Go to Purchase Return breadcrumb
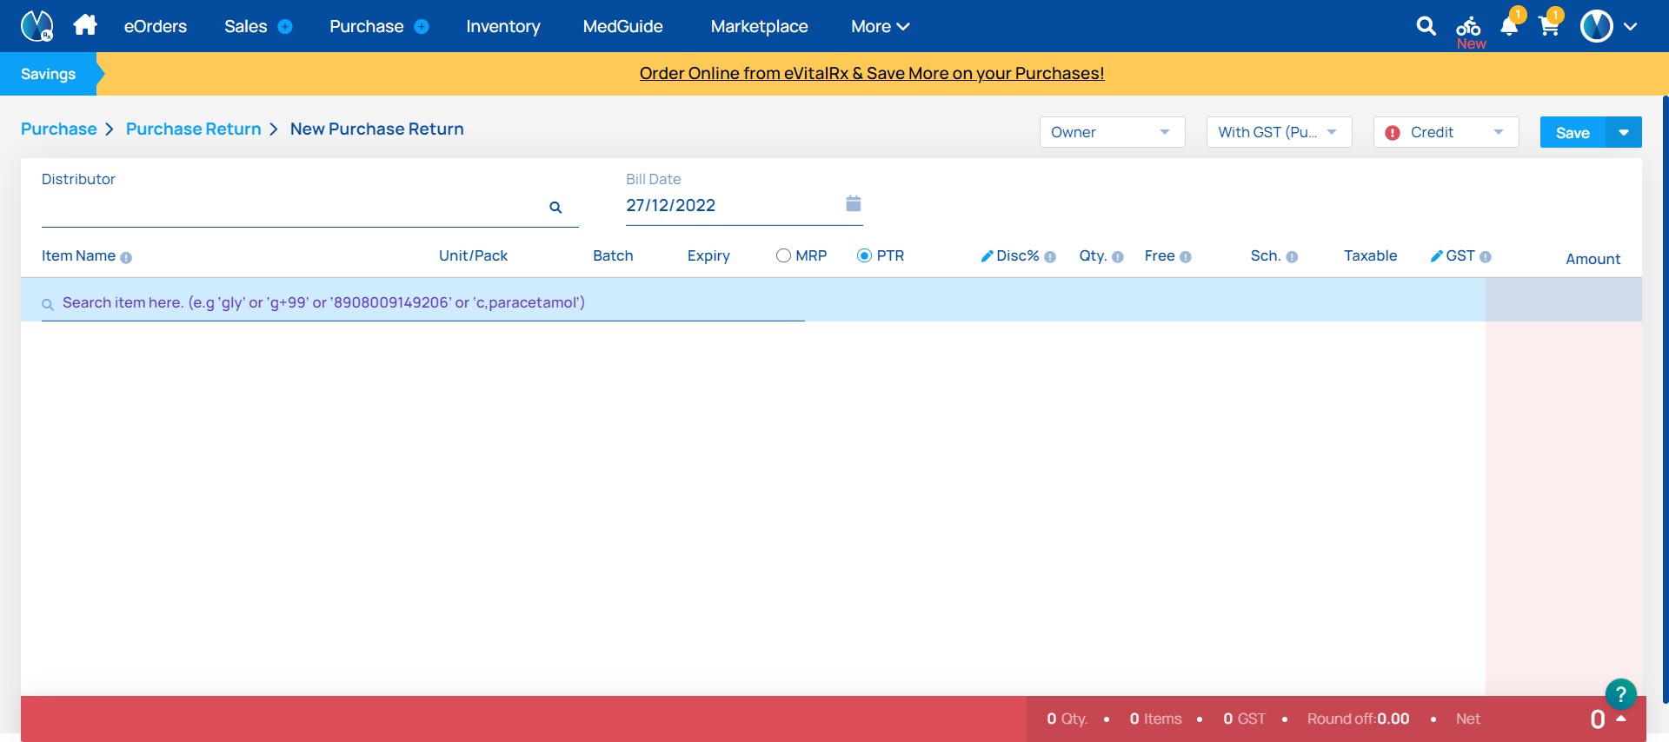The width and height of the screenshot is (1669, 742). coord(193,129)
